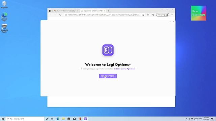Open Edge Collections
This screenshot has height=121, width=216.
[153, 15]
